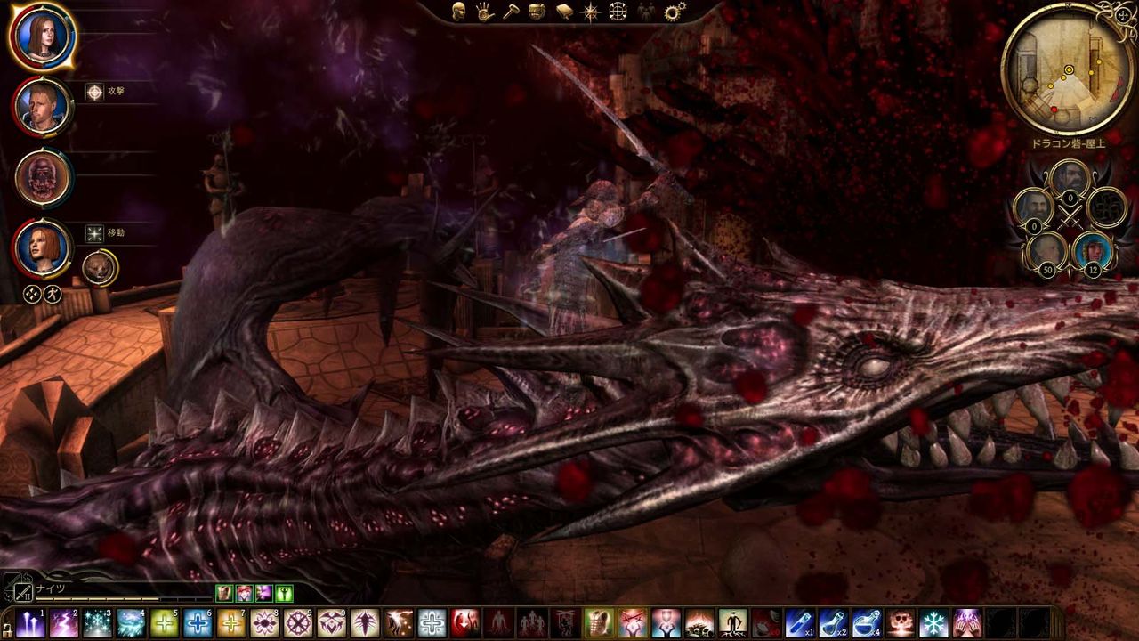Use the red down-arrow ability icon

click(465, 623)
